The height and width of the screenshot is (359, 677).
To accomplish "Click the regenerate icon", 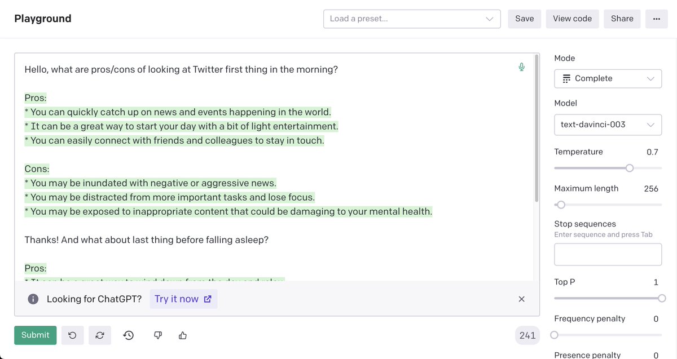I will click(100, 335).
